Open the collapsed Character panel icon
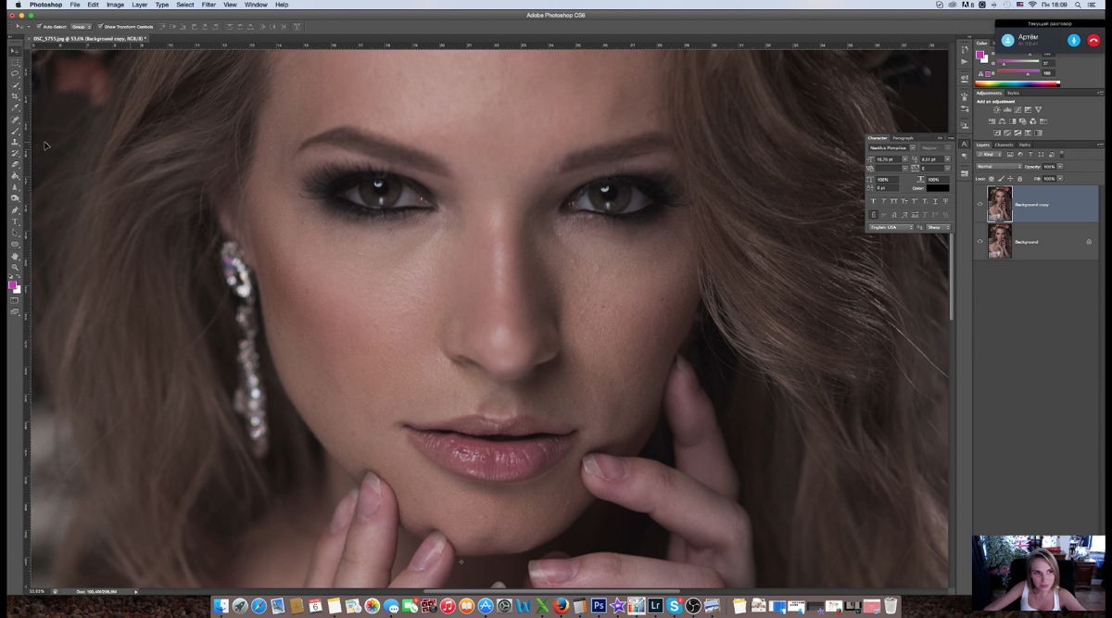This screenshot has height=618, width=1112. tap(965, 145)
